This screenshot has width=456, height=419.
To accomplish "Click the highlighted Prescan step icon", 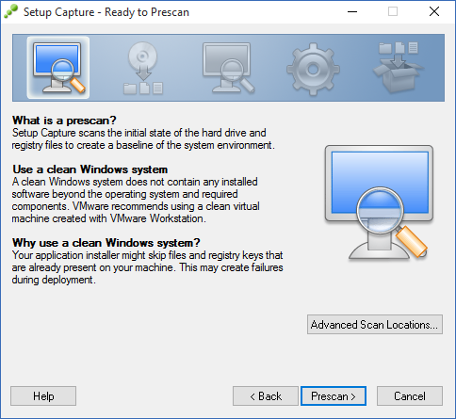I will pos(58,68).
